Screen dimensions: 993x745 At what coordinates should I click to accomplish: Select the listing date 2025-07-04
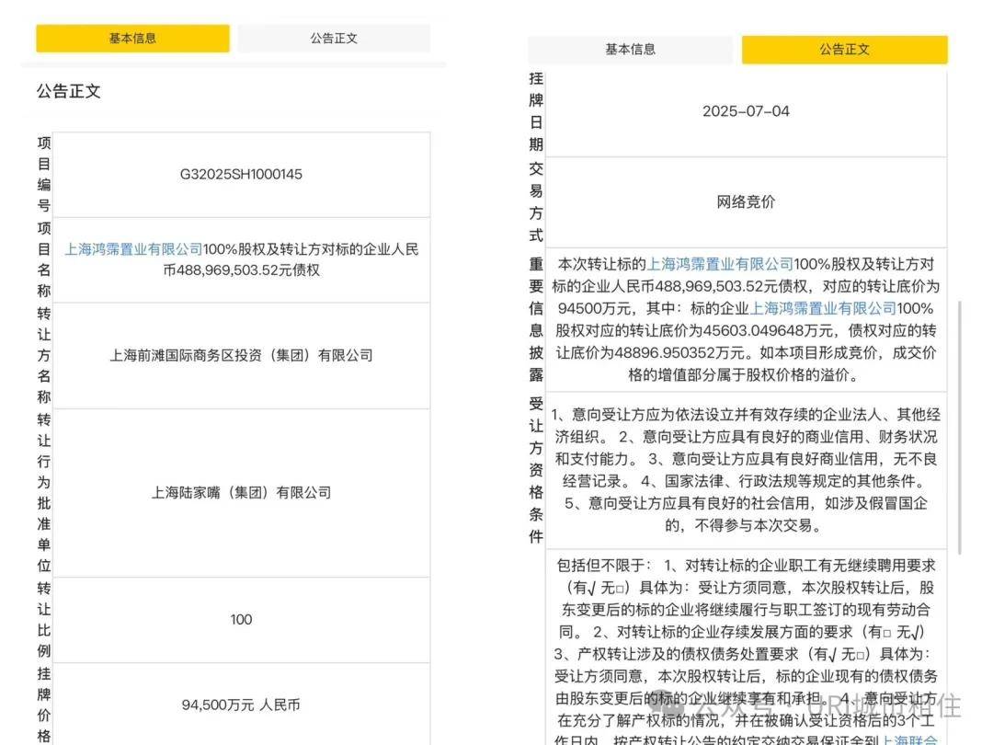click(x=746, y=111)
